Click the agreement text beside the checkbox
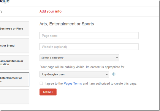 (x=91, y=83)
